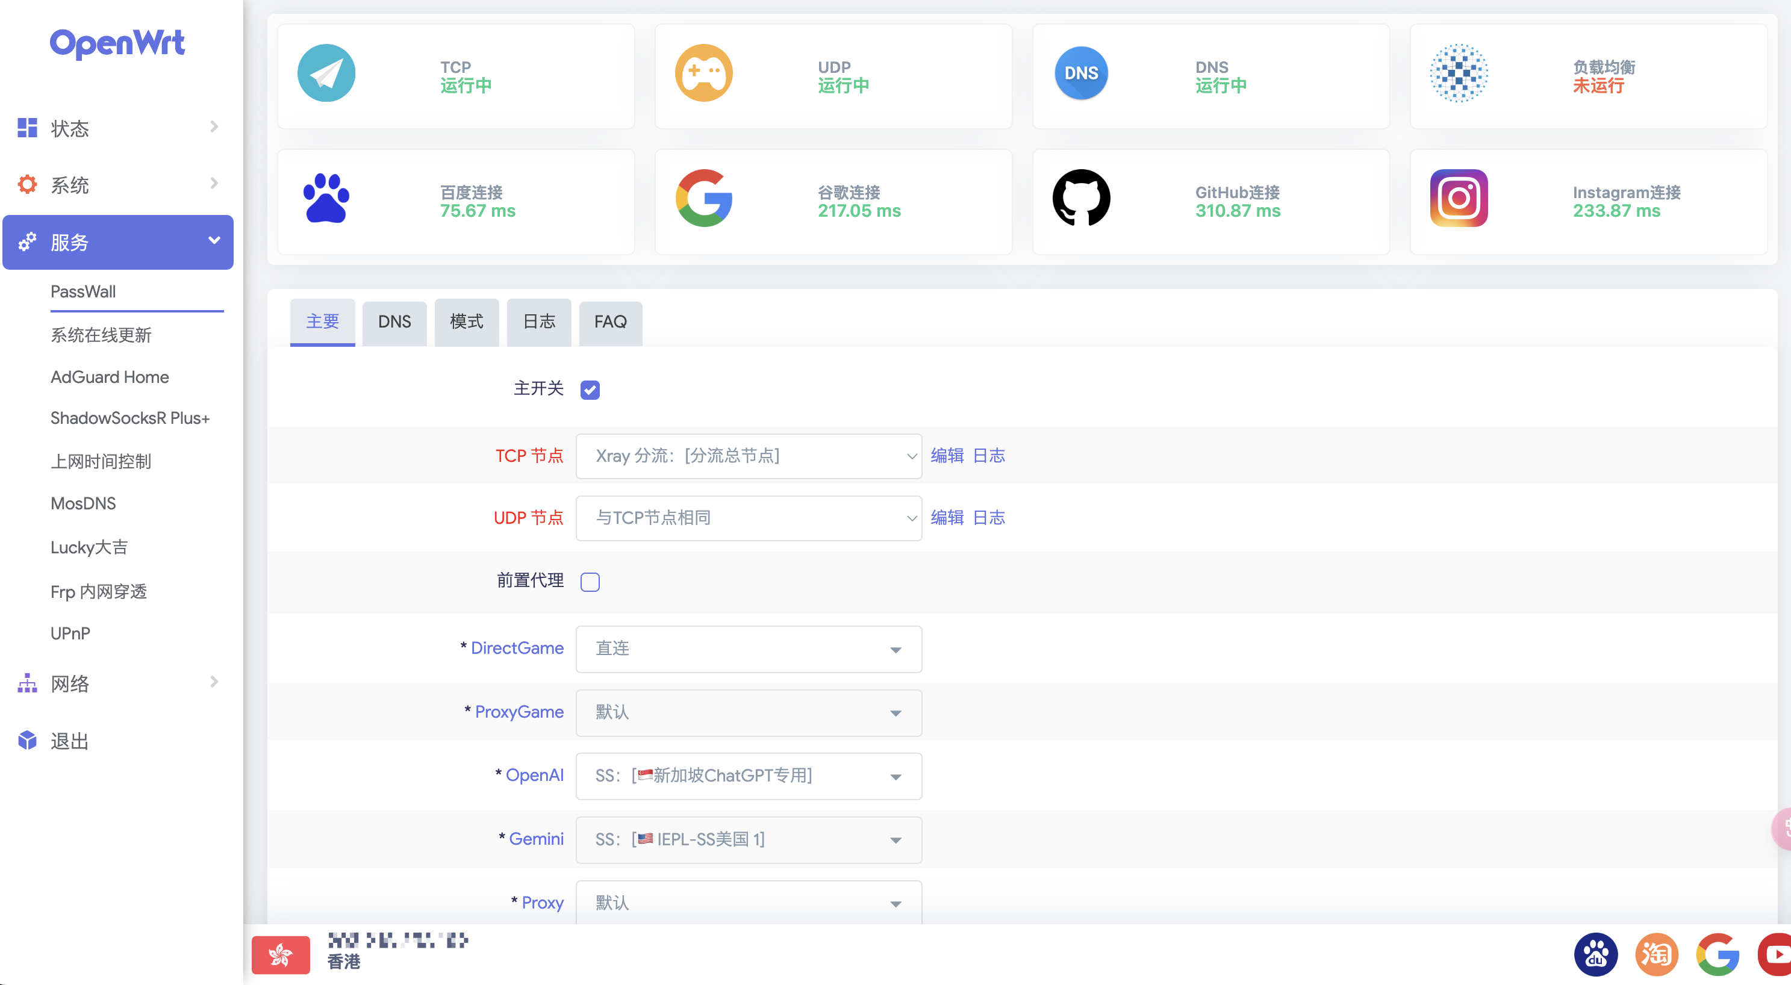Image resolution: width=1791 pixels, height=985 pixels.
Task: Click the Gemini label link
Action: point(536,840)
